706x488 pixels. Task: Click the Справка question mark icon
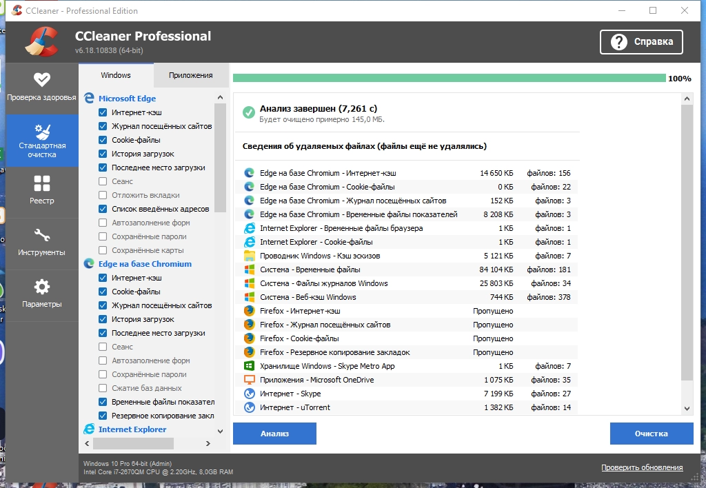click(618, 41)
